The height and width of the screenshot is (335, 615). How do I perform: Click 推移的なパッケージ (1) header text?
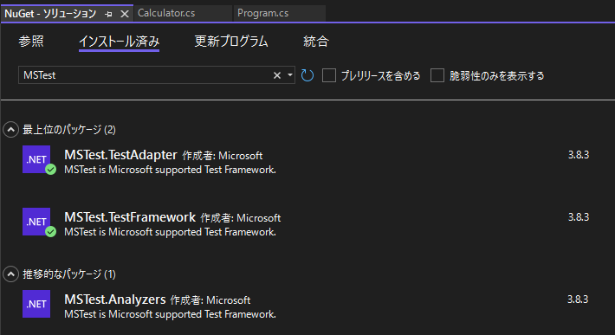[69, 274]
